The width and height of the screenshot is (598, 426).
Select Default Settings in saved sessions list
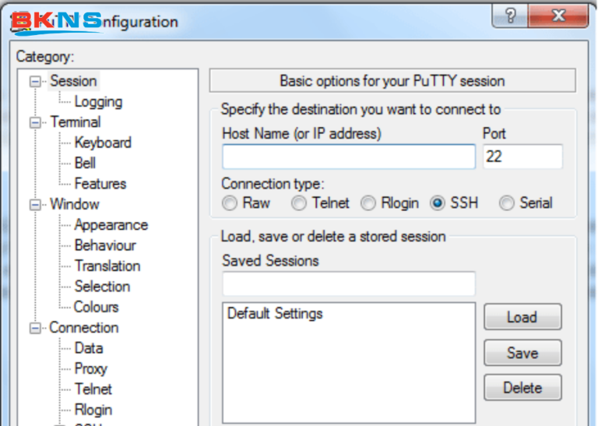coord(275,314)
